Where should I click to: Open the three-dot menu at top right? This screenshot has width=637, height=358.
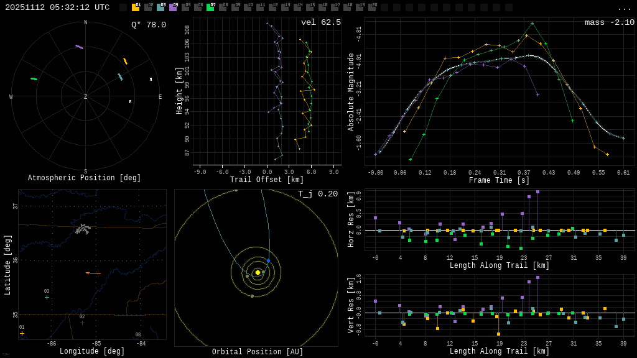(x=624, y=8)
